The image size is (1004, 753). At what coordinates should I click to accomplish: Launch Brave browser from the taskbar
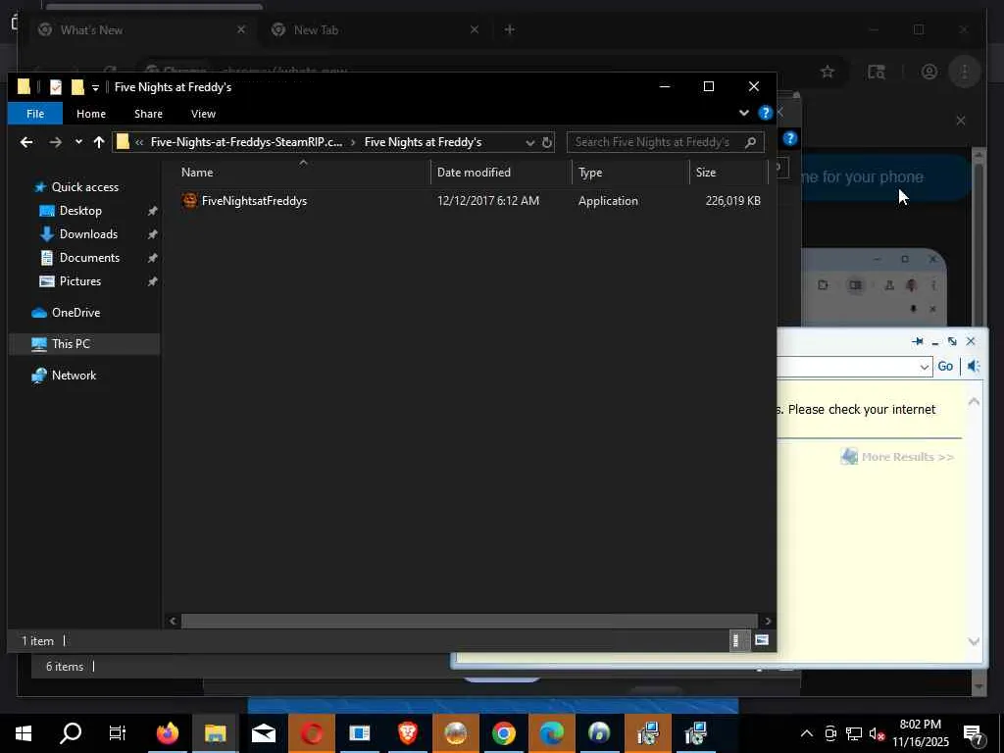coord(407,733)
